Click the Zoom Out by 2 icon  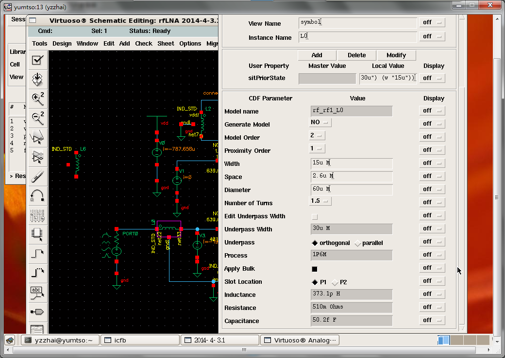pos(38,118)
